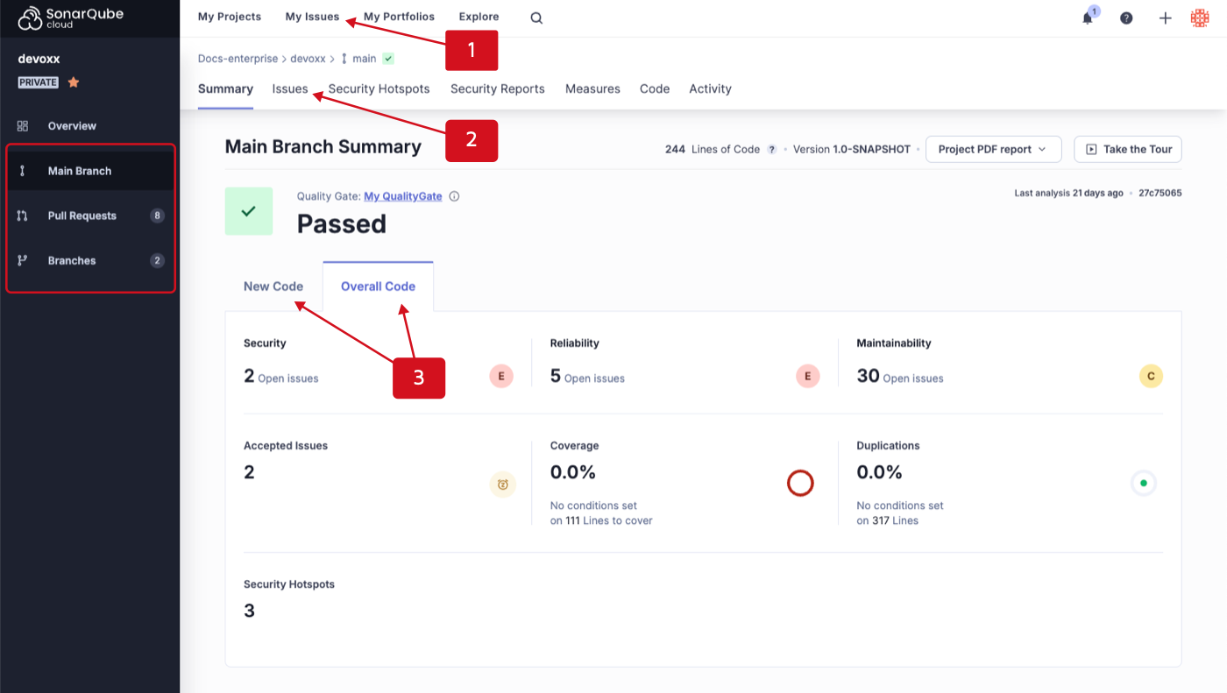Click the Accepted Issues icon badge

503,484
